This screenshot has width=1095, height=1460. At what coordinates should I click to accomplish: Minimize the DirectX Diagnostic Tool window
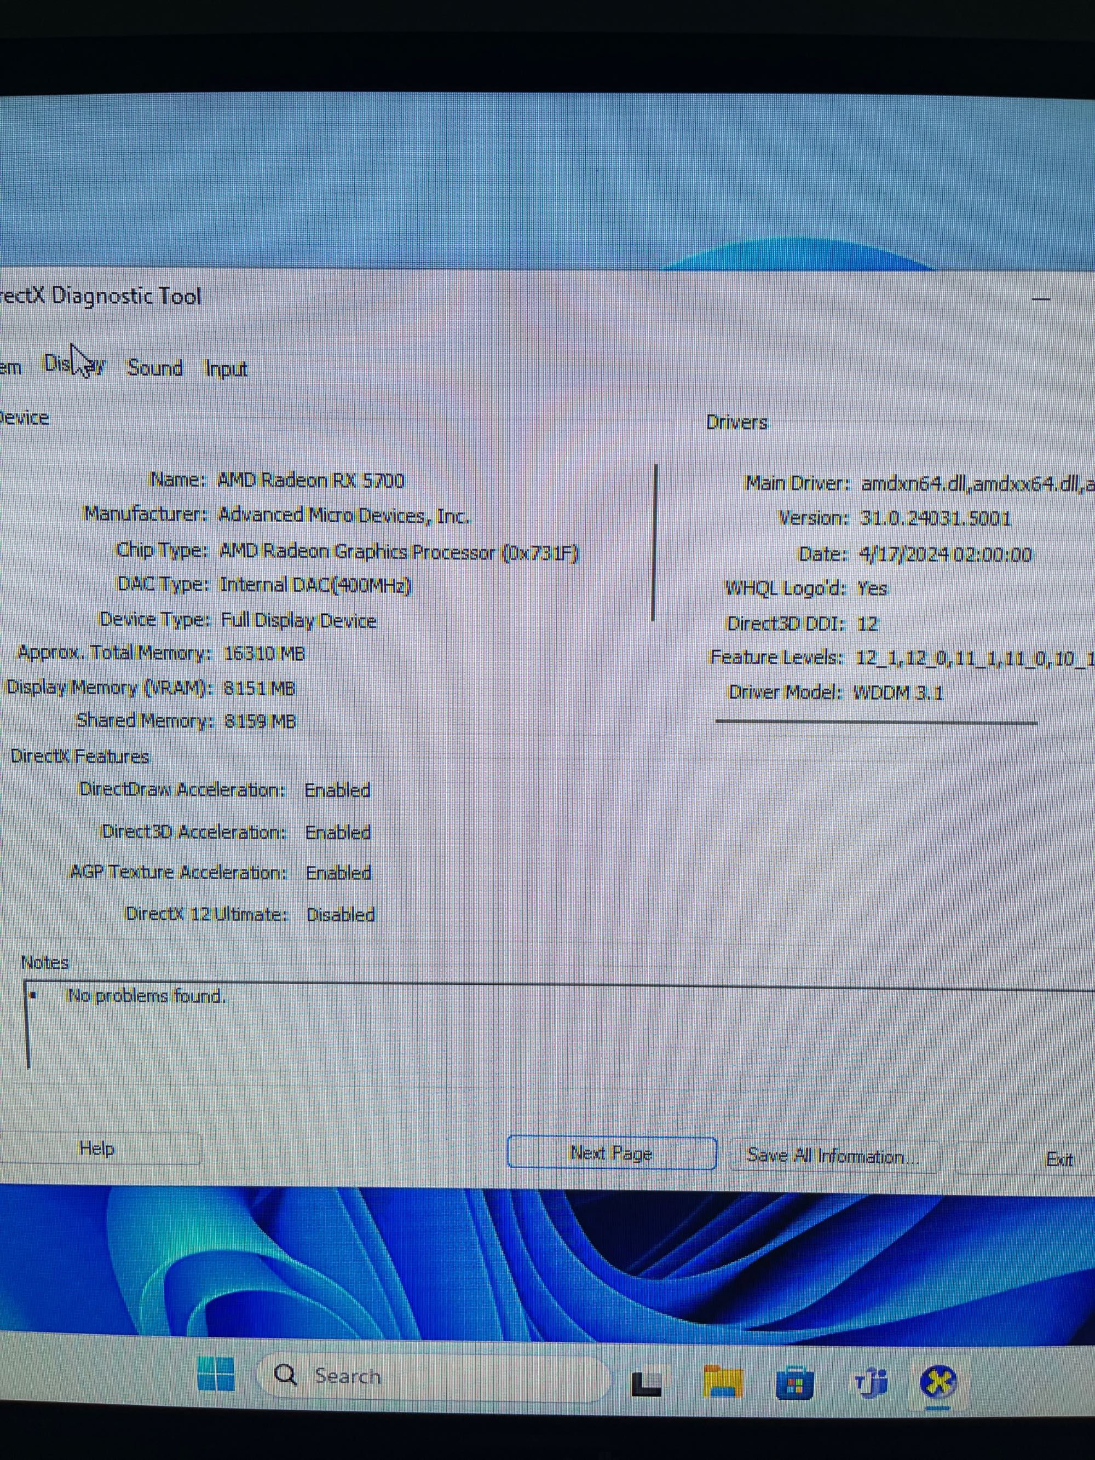[x=1041, y=299]
